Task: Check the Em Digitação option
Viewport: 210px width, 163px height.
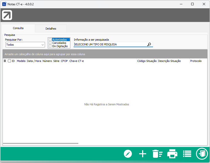Action: [50, 46]
